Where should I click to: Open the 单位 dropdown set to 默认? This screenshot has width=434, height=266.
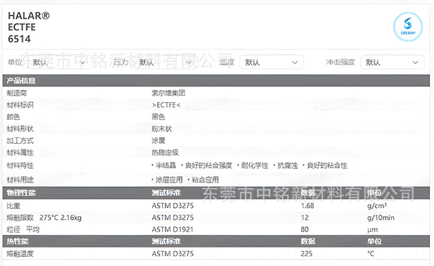(58, 63)
